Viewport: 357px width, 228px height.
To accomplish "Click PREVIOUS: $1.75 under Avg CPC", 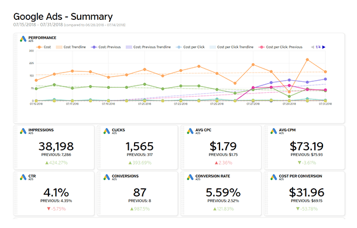I will (223, 155).
